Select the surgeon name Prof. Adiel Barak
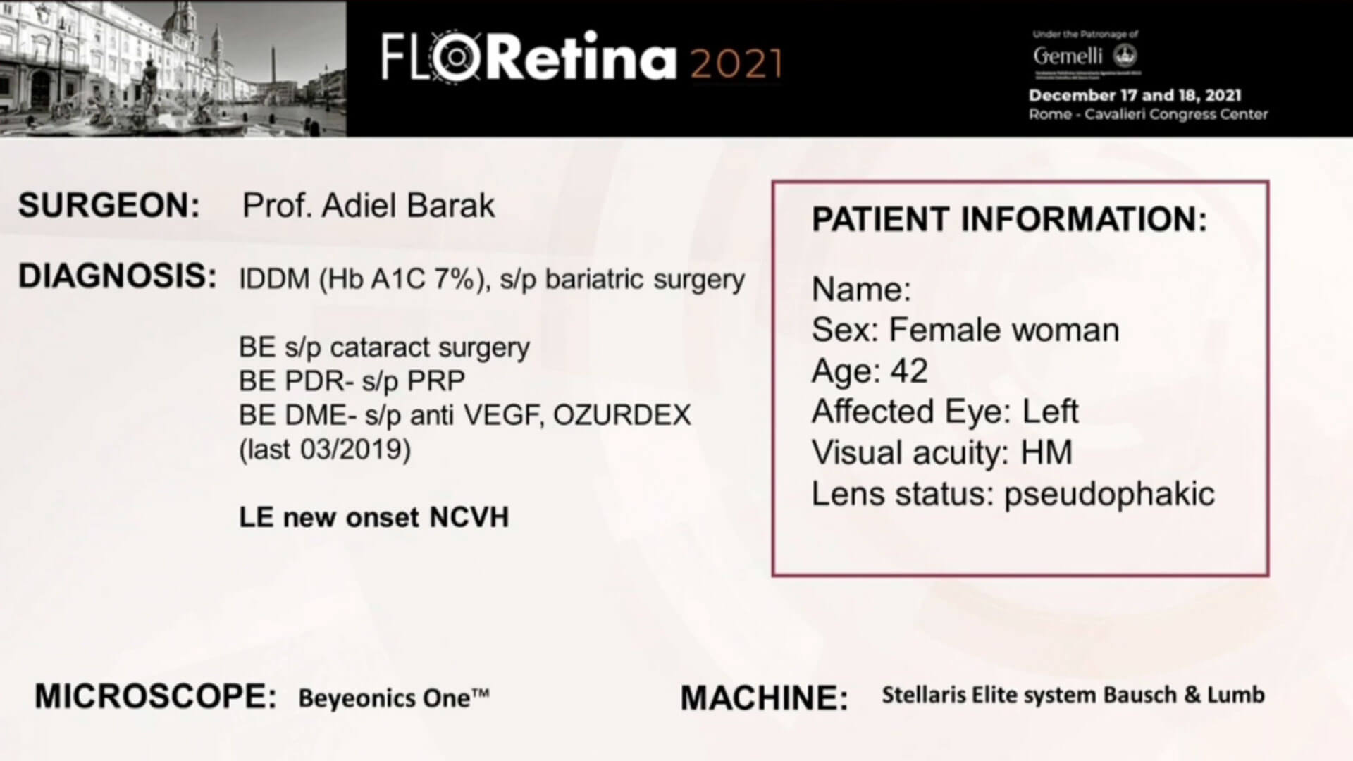Screen dimensions: 1353x761 click(x=369, y=206)
